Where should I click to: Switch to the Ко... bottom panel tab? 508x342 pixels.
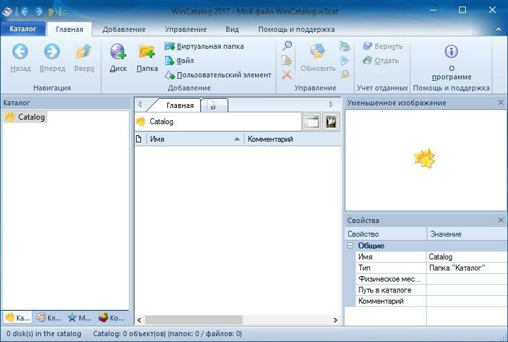point(111,318)
